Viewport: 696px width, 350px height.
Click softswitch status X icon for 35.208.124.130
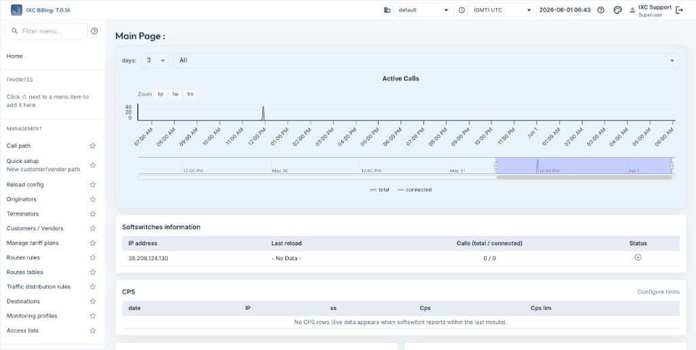click(x=638, y=258)
